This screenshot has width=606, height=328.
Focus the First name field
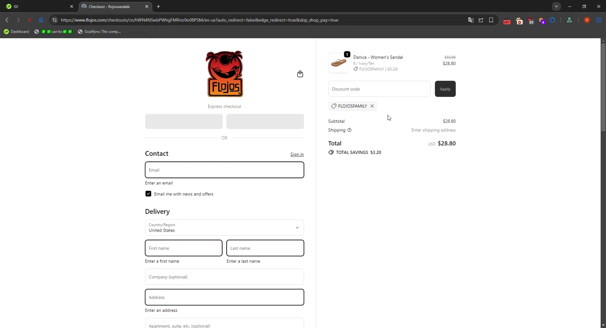pos(183,248)
